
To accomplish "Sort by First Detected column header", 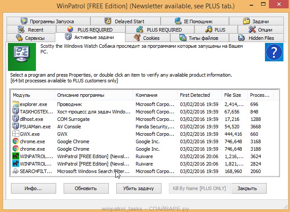I will pos(200,95).
